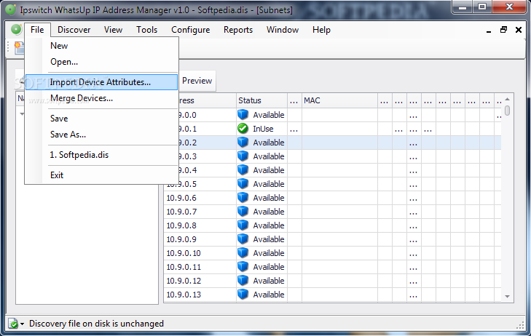Restore the inner Subnets document window

[x=503, y=30]
